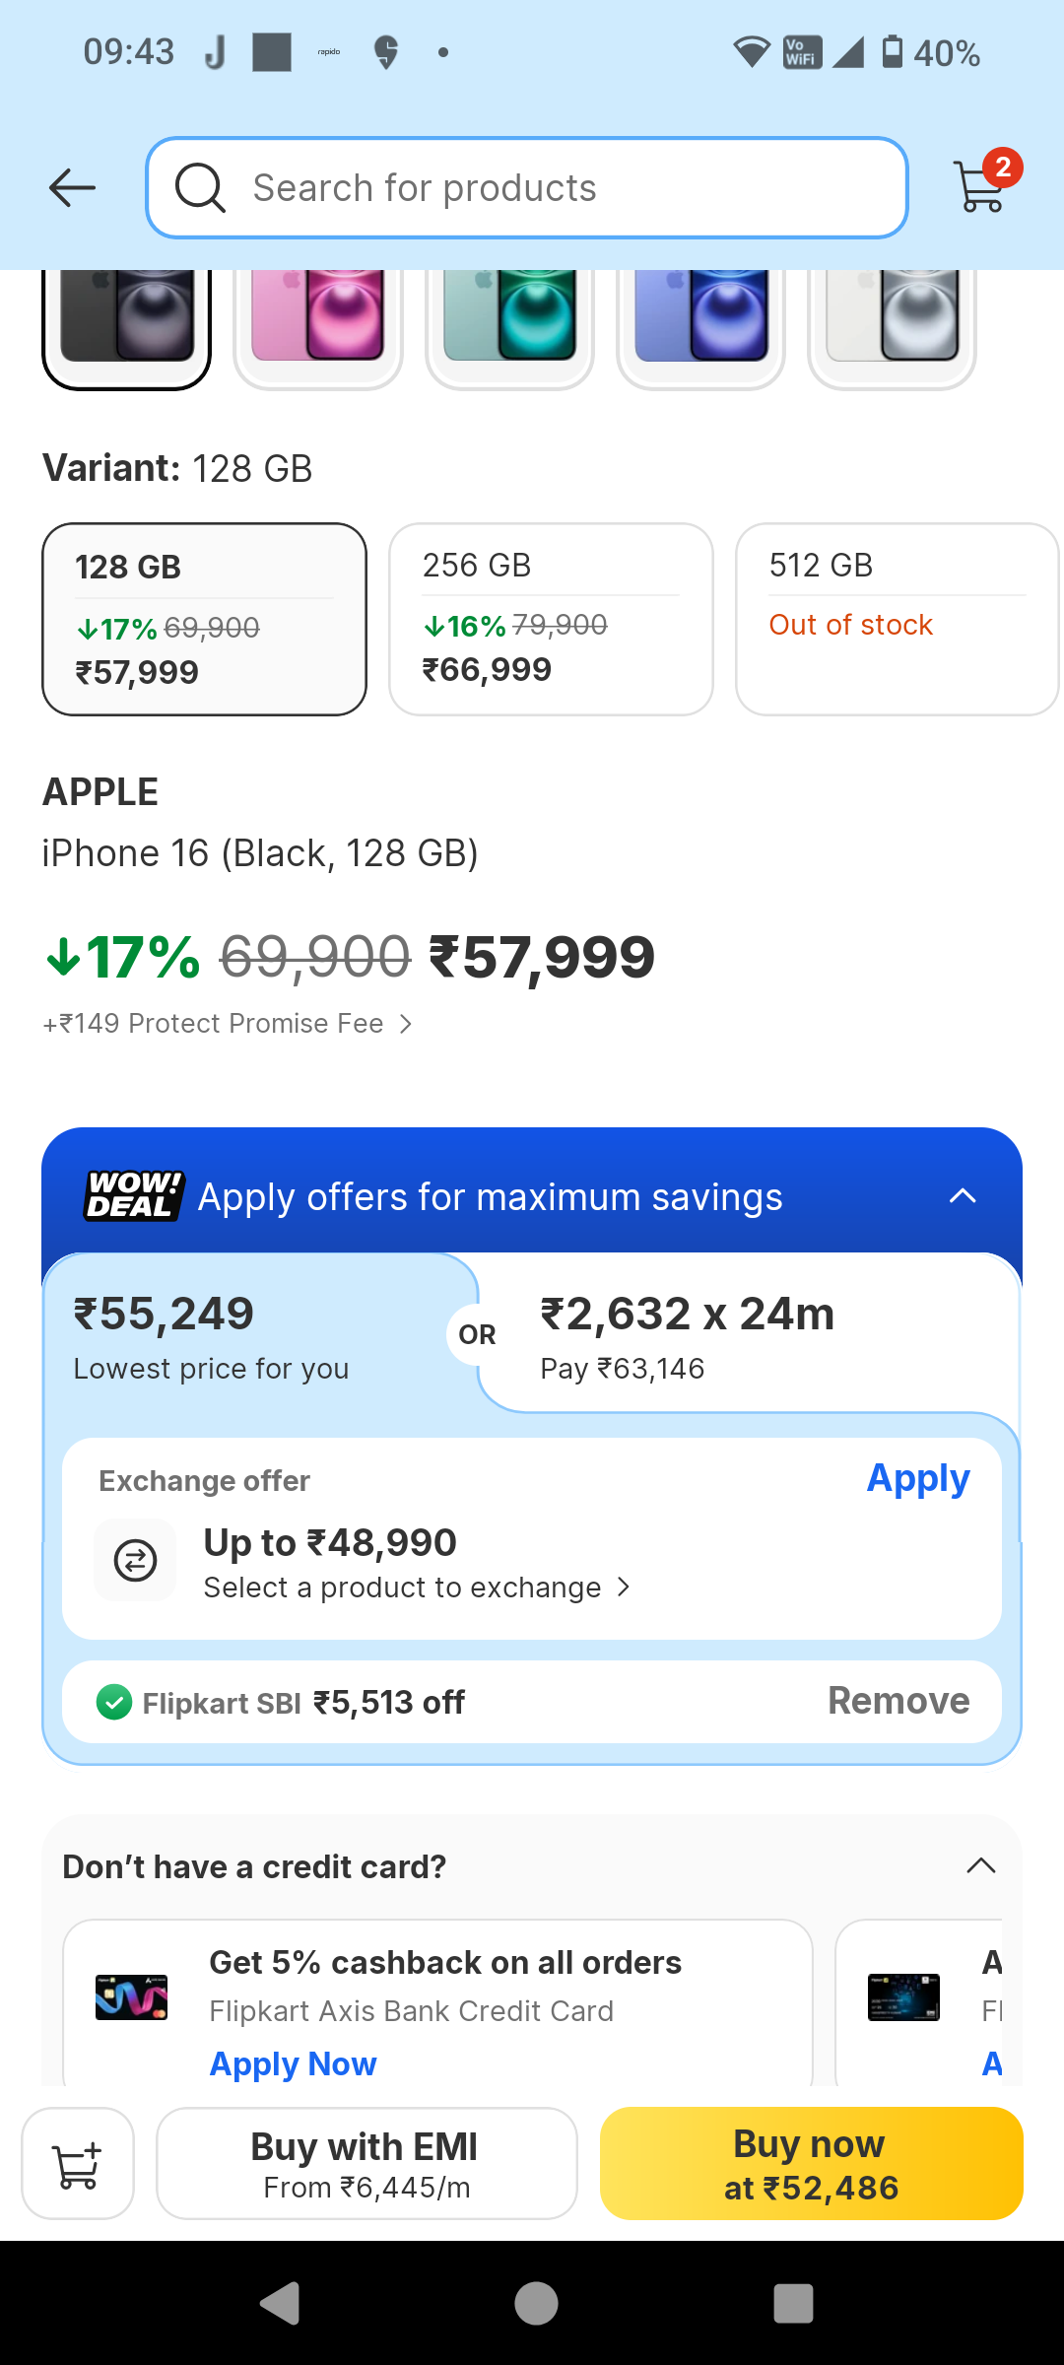Switch to the ₹2,632 x 24m EMI tab
Image resolution: width=1064 pixels, height=2365 pixels.
[749, 1337]
